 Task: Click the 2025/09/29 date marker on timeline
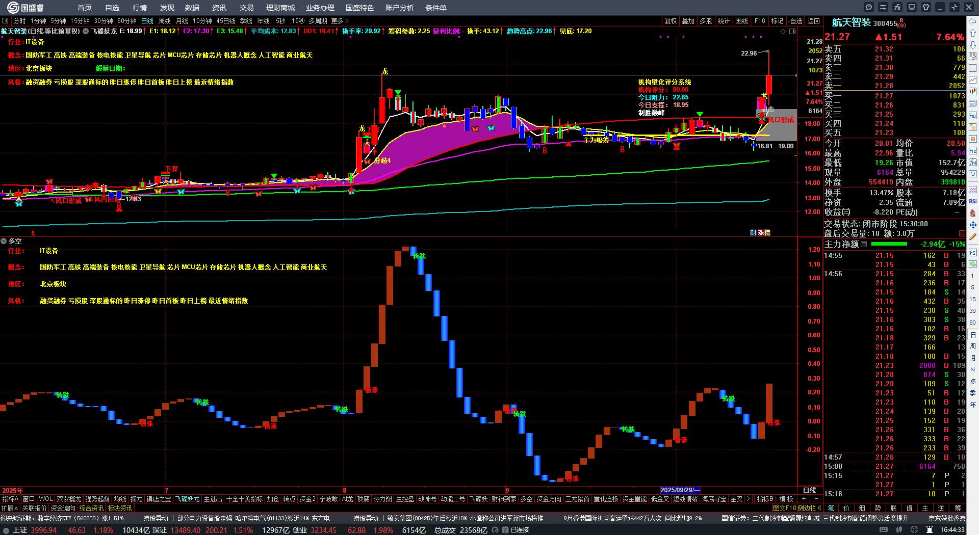click(680, 490)
